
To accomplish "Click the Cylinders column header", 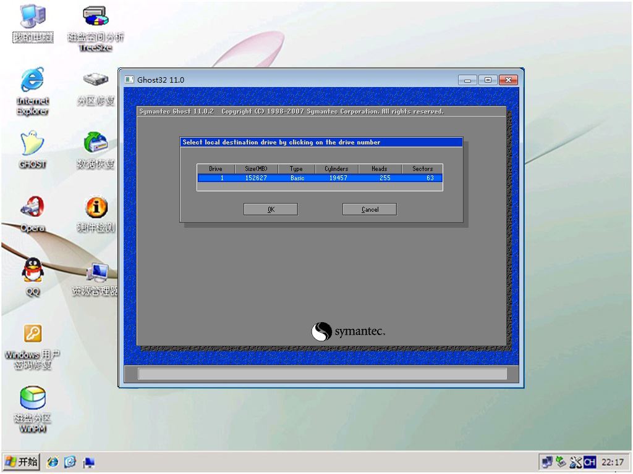I will pyautogui.click(x=336, y=169).
